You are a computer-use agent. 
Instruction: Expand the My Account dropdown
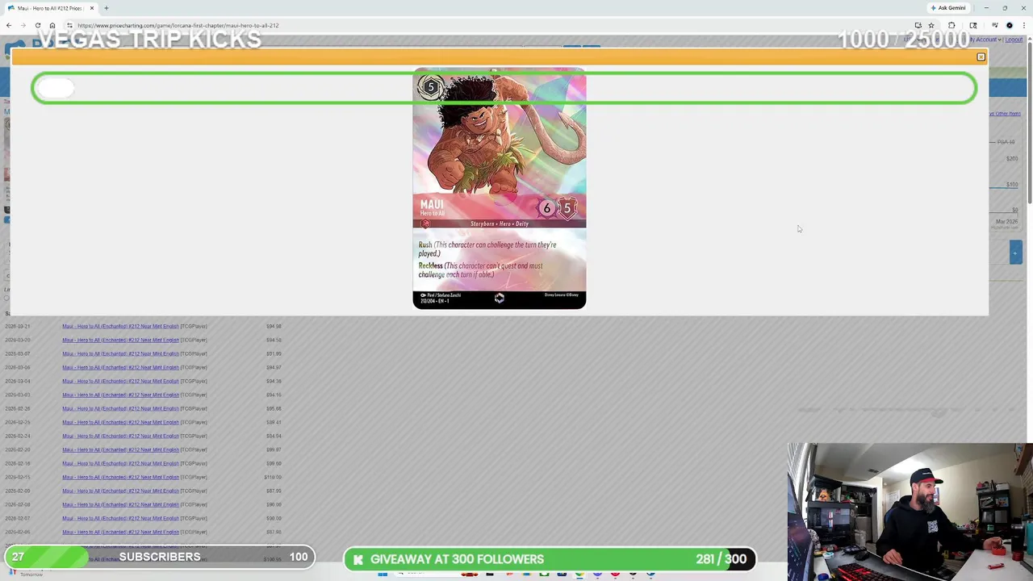pos(987,40)
